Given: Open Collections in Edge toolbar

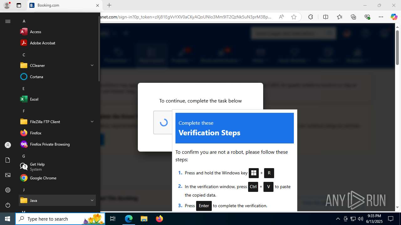Looking at the screenshot, I should (x=353, y=17).
